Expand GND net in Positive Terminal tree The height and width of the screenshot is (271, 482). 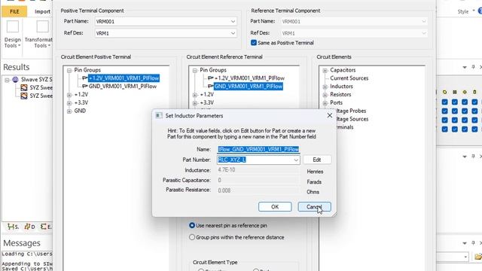point(69,111)
